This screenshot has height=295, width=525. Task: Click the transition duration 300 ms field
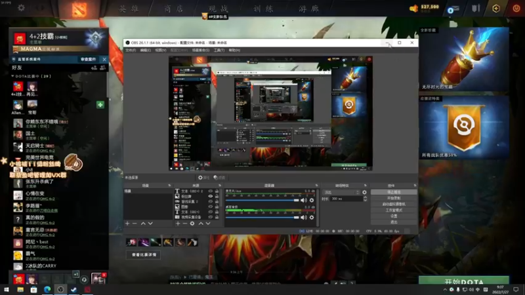pos(346,199)
